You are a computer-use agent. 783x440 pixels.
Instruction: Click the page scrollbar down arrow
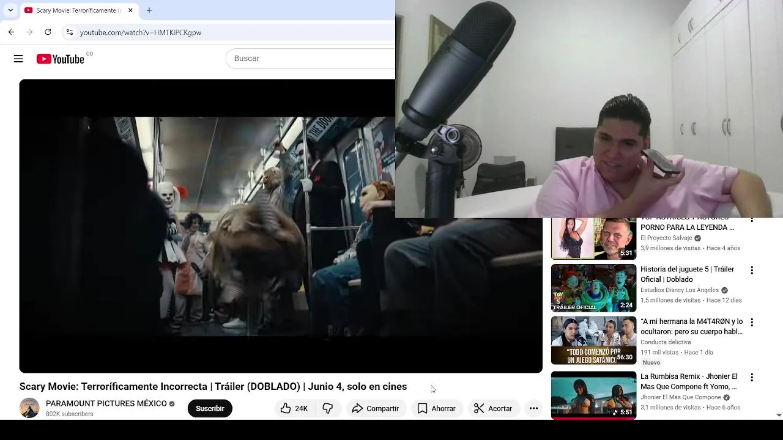coord(779,415)
